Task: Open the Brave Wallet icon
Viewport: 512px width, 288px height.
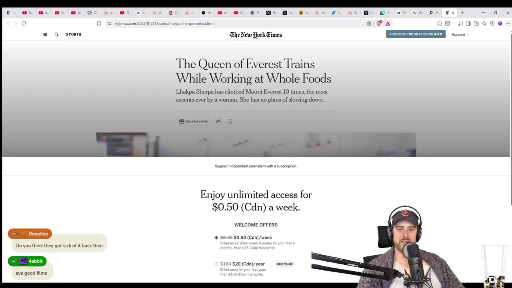Action: click(x=476, y=24)
